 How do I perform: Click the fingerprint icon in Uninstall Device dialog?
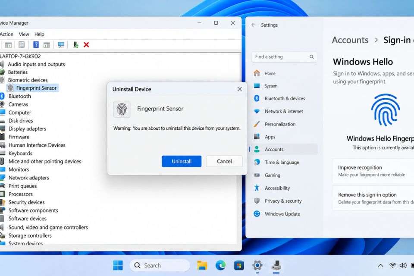[122, 109]
